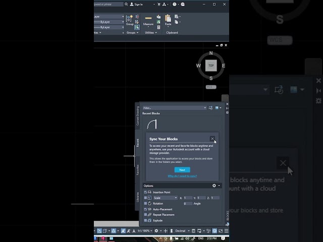323x242 pixels.
Task: Switch to the Recent tab
Action: coord(137,143)
